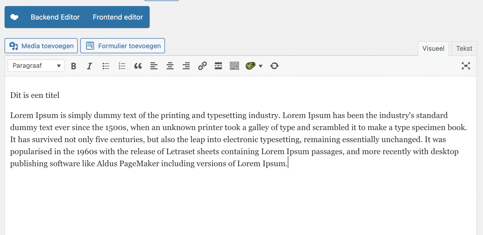Click the 'Dit is een titel' line

[35, 95]
